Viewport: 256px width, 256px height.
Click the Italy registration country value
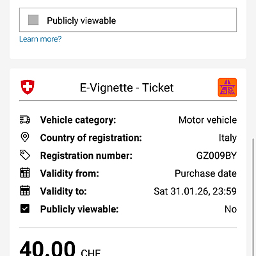(x=228, y=138)
